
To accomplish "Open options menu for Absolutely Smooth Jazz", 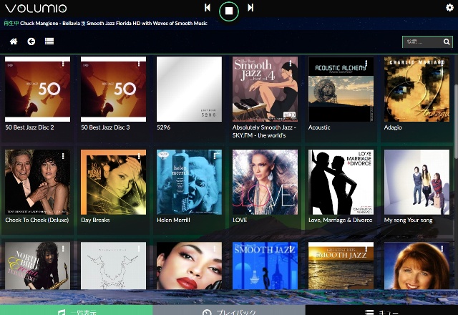I will click(291, 64).
